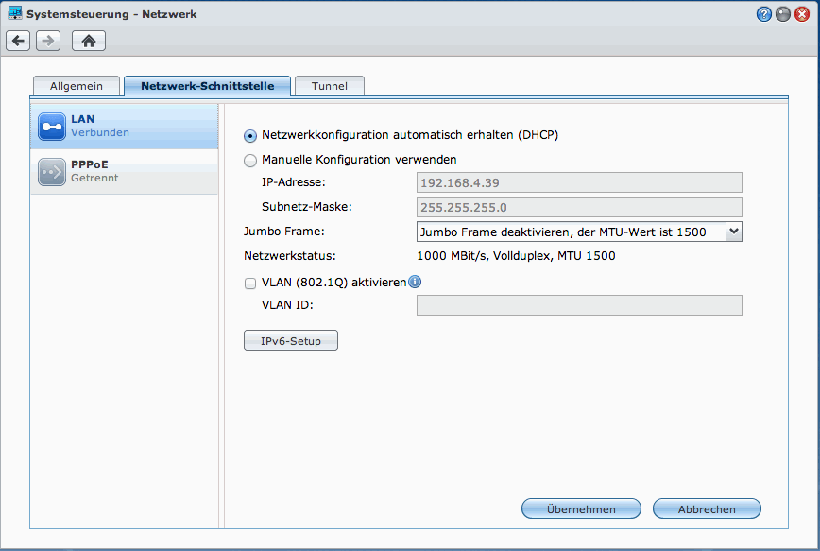
Task: Cancel changes with the Abbrechen button
Action: point(707,508)
